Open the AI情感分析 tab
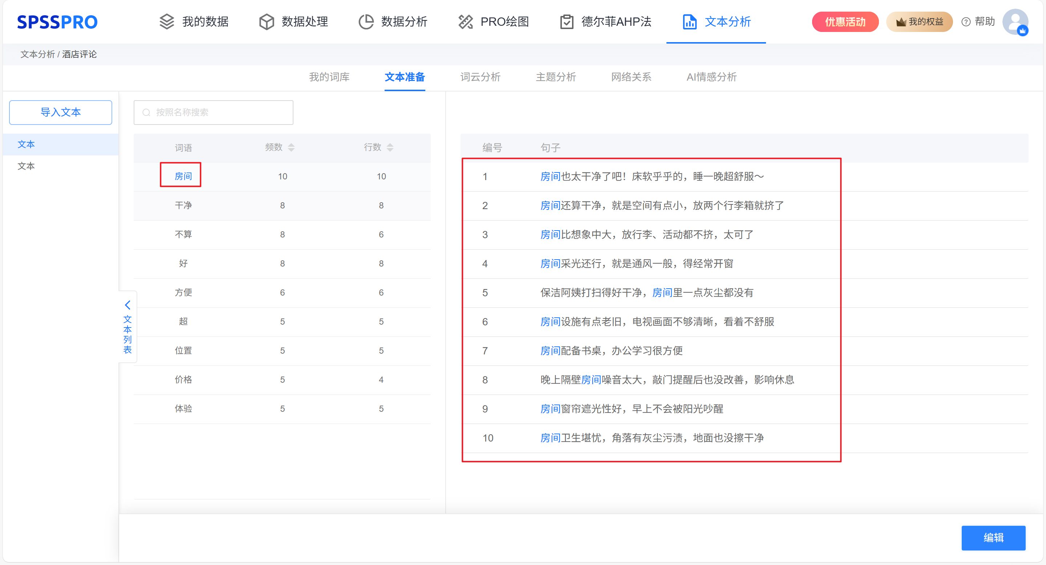The width and height of the screenshot is (1046, 565). pos(711,77)
